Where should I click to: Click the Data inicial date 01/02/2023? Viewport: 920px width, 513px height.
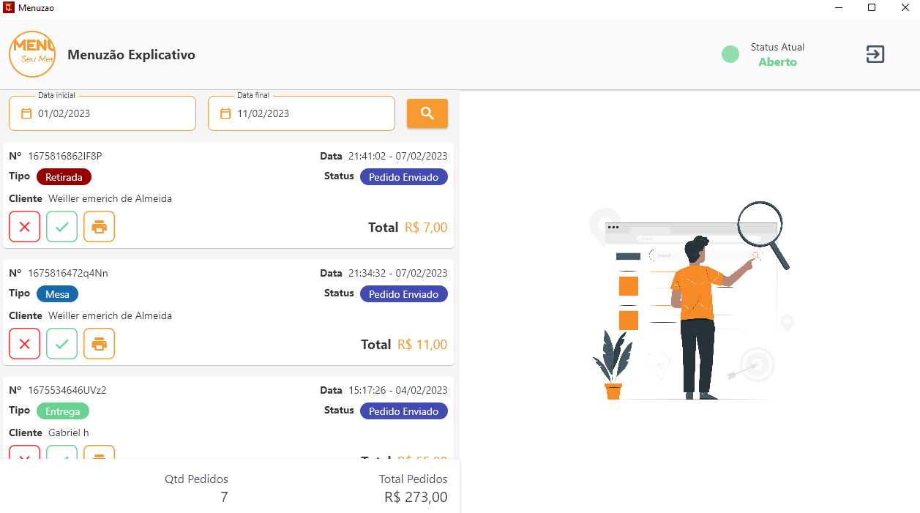(64, 113)
